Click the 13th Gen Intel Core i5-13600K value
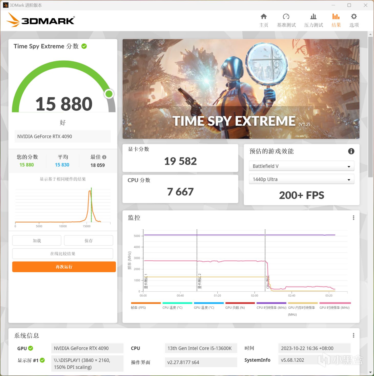The height and width of the screenshot is (376, 374). coord(201,348)
